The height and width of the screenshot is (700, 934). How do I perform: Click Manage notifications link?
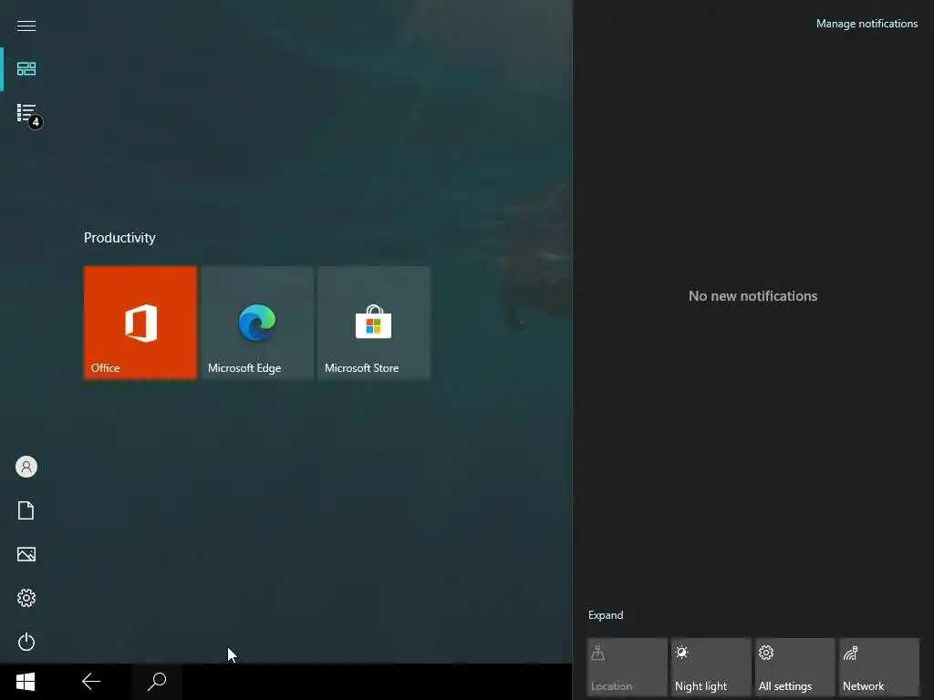pyautogui.click(x=867, y=24)
